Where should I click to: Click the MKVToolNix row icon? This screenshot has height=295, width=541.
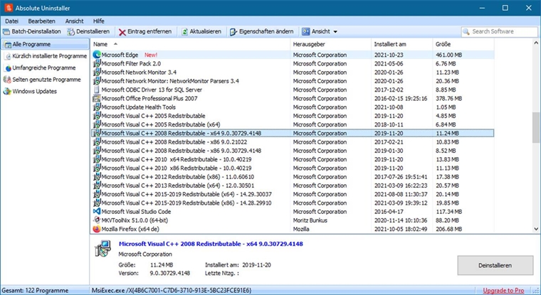pyautogui.click(x=97, y=220)
